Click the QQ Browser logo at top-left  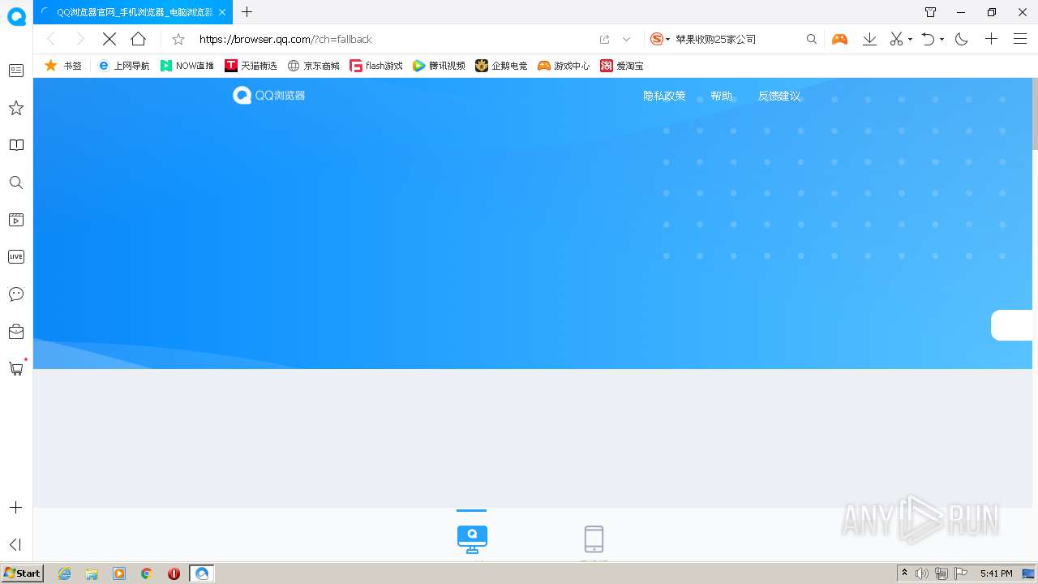point(16,16)
